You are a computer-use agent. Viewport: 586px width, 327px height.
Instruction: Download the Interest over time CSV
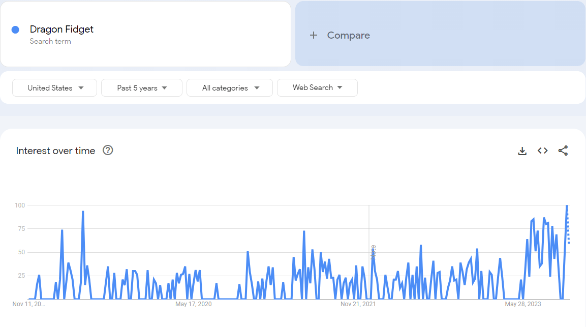pyautogui.click(x=522, y=151)
